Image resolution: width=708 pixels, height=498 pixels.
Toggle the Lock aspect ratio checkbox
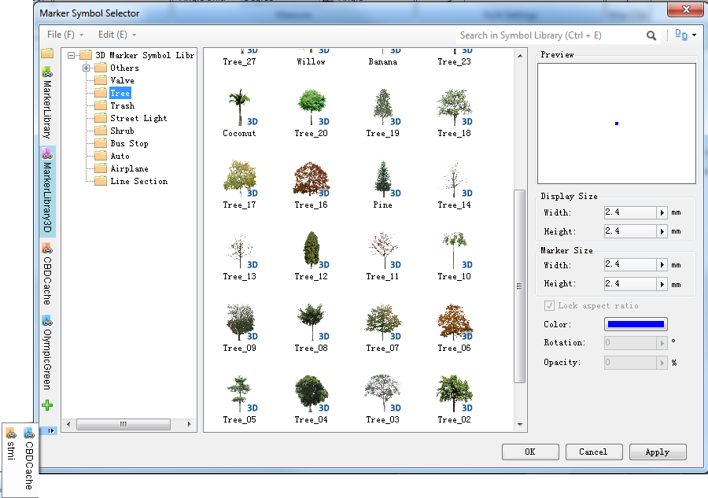[x=549, y=305]
